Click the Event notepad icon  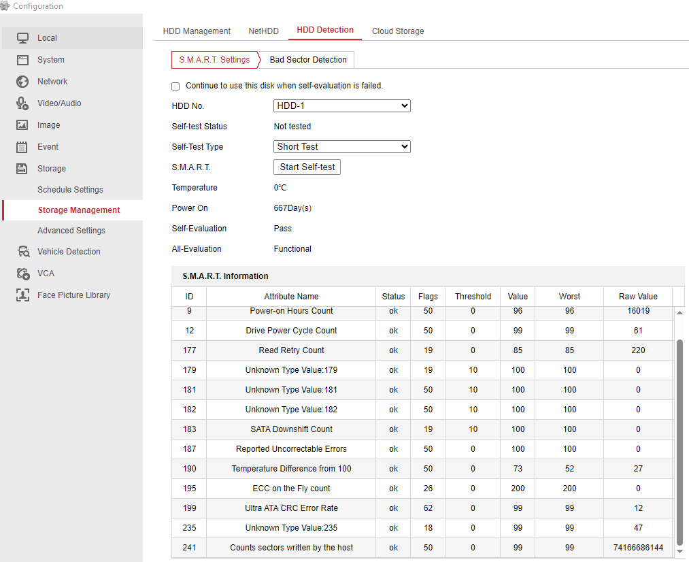point(22,147)
